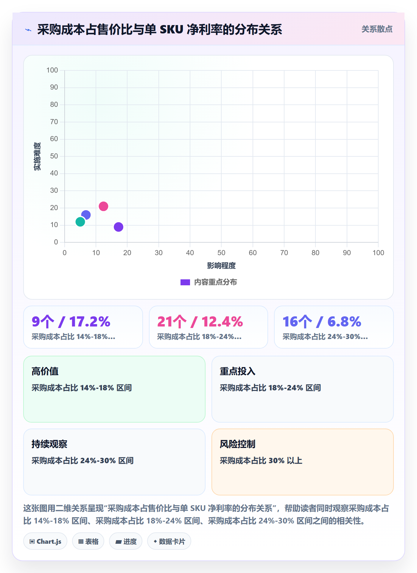Viewport: 417px width, 573px height.
Task: Click the 影响程度 x-axis title
Action: (x=221, y=266)
